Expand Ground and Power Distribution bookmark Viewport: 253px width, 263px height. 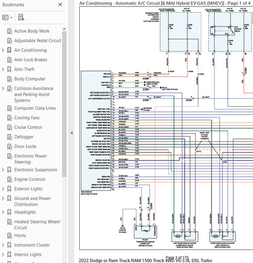[x=3, y=198]
